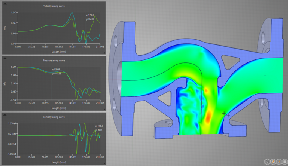
Task: Click the Length (mm) label under velocity chart
Action: [59, 52]
